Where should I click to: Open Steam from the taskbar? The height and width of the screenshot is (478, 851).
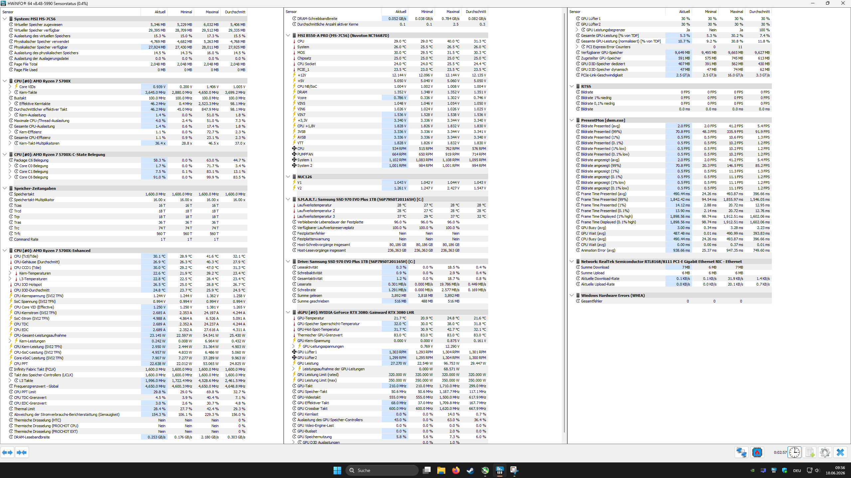click(471, 470)
